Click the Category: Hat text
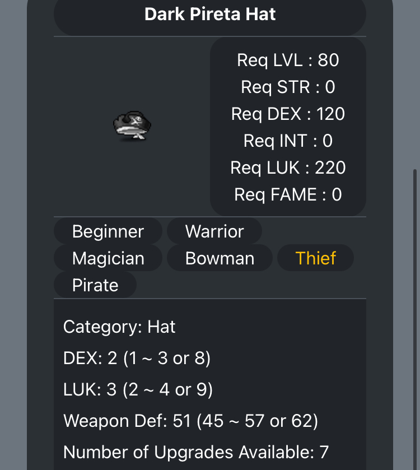The width and height of the screenshot is (420, 470). tap(119, 327)
